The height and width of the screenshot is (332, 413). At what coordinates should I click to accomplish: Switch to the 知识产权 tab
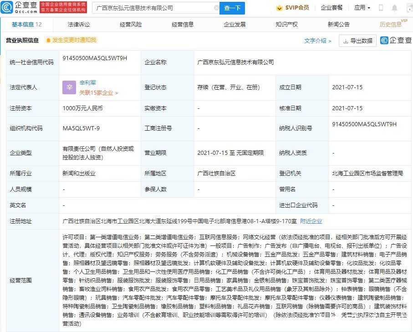point(286,25)
